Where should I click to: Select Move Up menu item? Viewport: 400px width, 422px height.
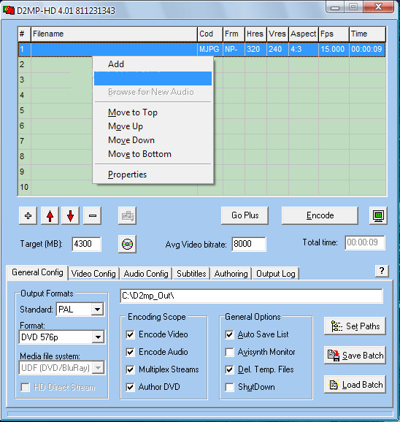(x=153, y=126)
